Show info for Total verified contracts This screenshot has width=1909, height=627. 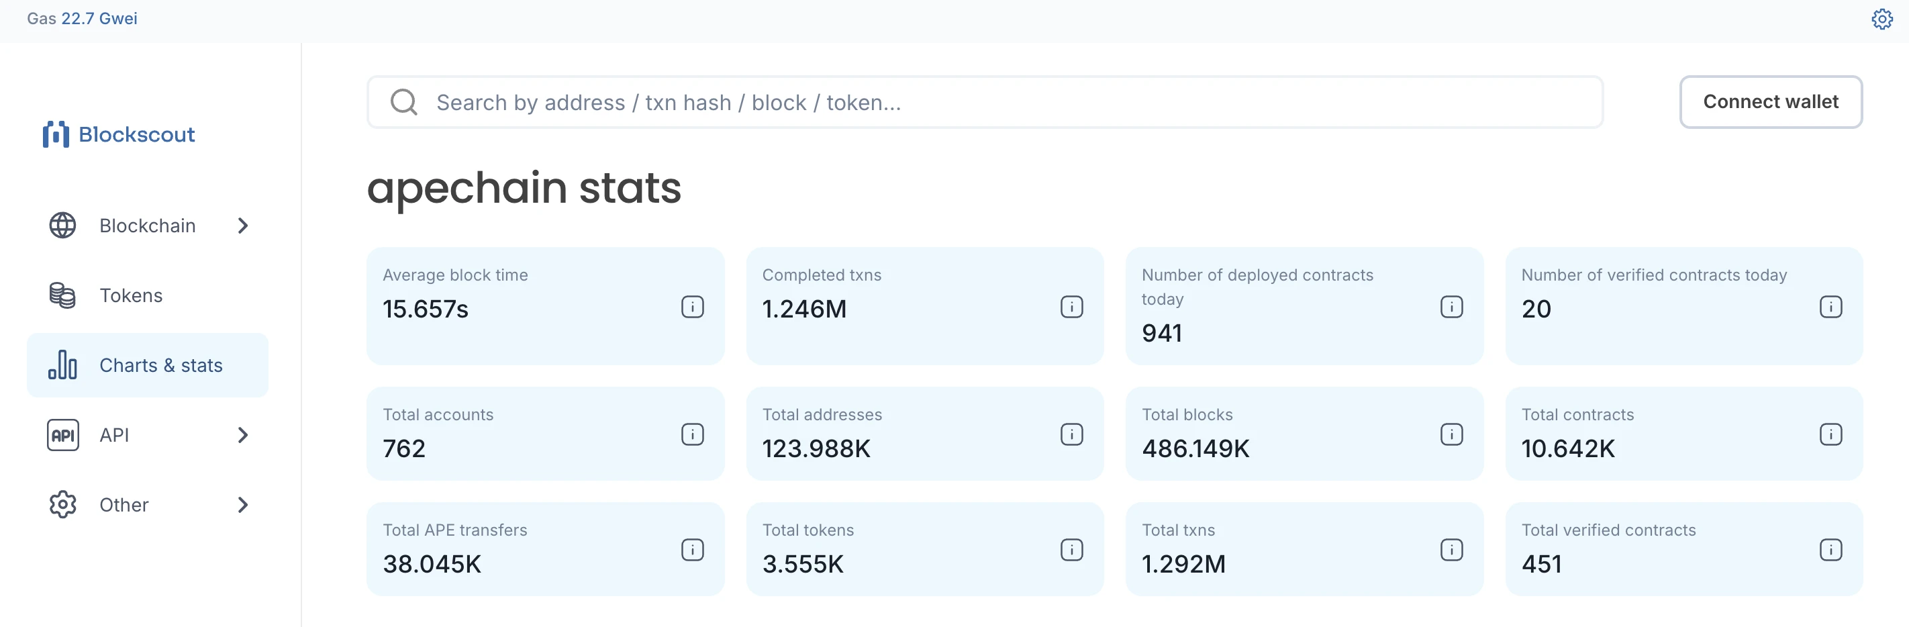point(1830,550)
